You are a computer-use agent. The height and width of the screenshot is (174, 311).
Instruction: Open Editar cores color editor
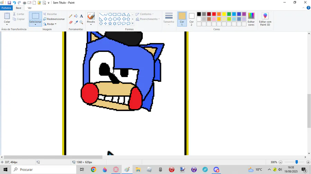point(251,19)
